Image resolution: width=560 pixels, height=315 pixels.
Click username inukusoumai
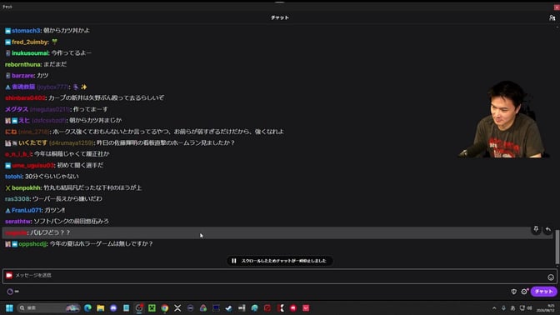click(x=30, y=52)
